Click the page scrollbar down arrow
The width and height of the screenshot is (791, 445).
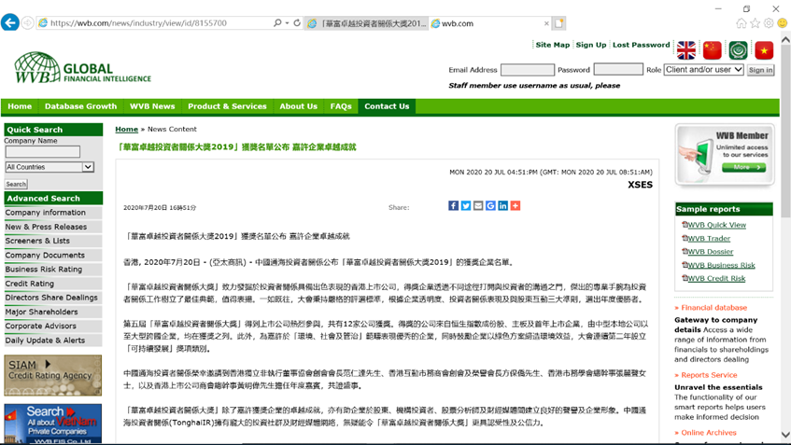785,435
